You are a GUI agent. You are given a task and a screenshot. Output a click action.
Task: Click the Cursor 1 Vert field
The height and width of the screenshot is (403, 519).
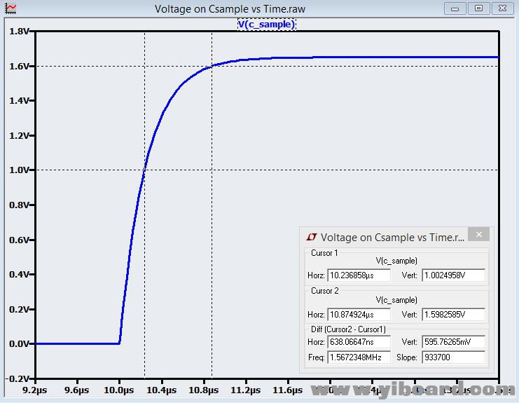tap(453, 275)
